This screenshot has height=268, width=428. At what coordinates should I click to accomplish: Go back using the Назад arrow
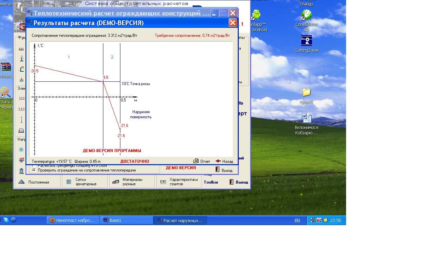point(218,161)
